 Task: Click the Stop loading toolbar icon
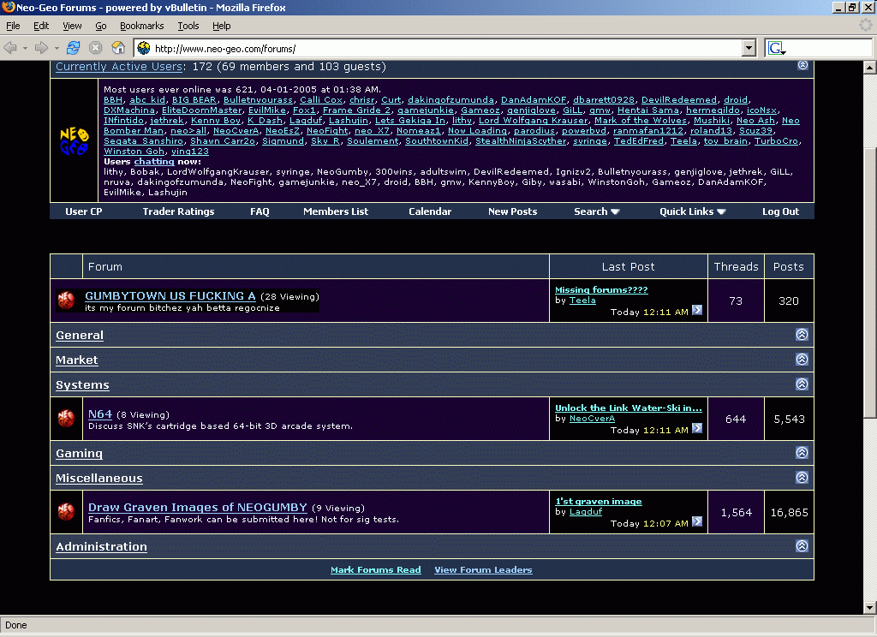96,48
